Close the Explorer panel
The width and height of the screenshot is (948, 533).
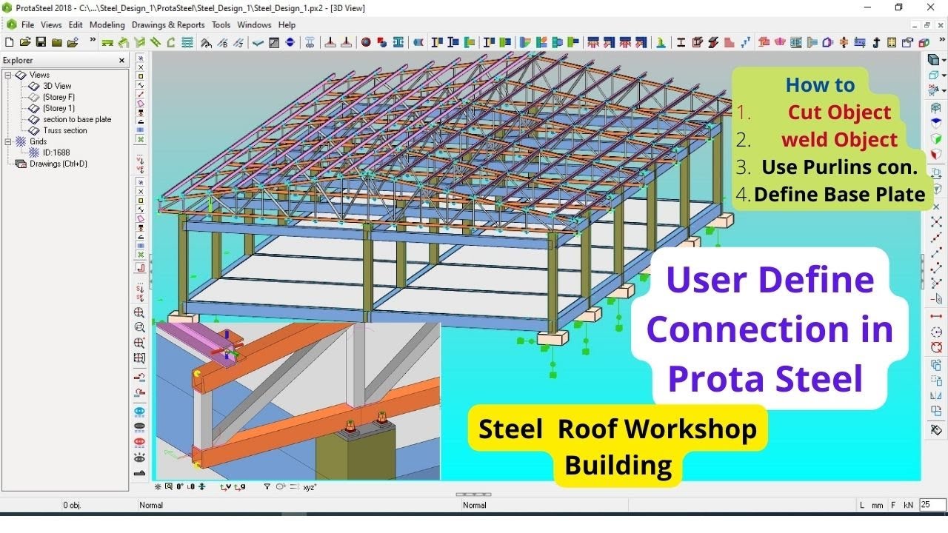click(x=122, y=60)
